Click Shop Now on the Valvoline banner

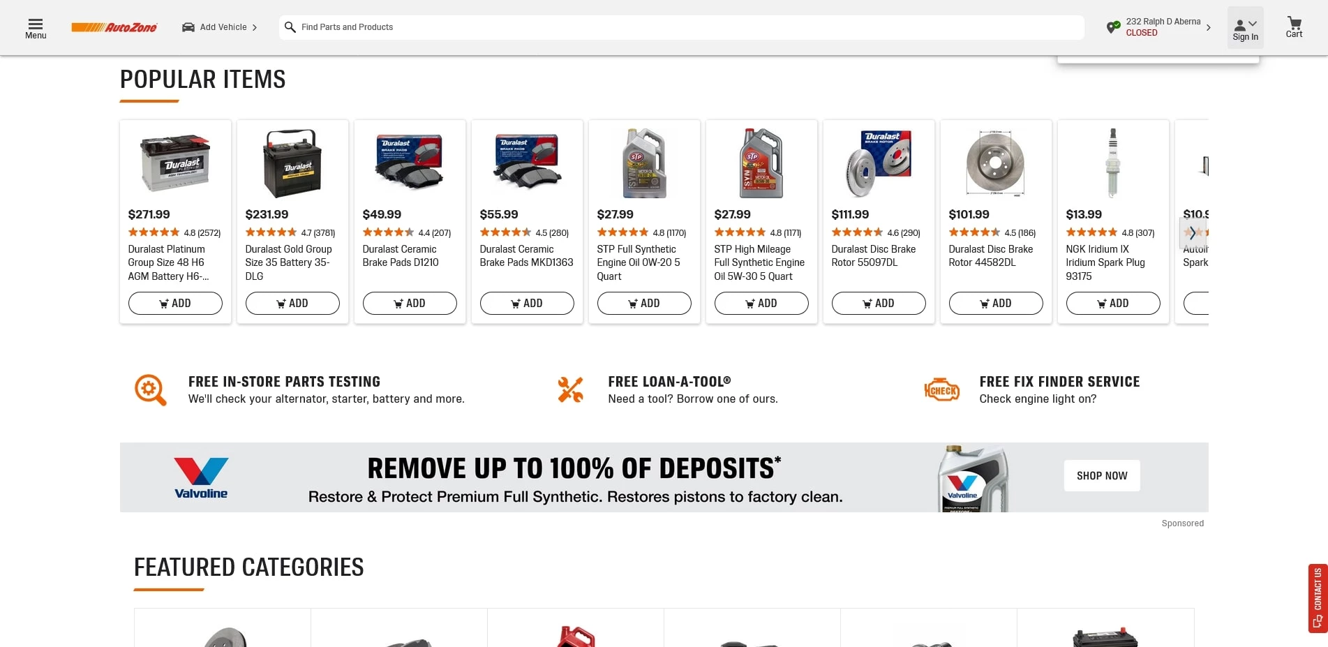pyautogui.click(x=1101, y=475)
